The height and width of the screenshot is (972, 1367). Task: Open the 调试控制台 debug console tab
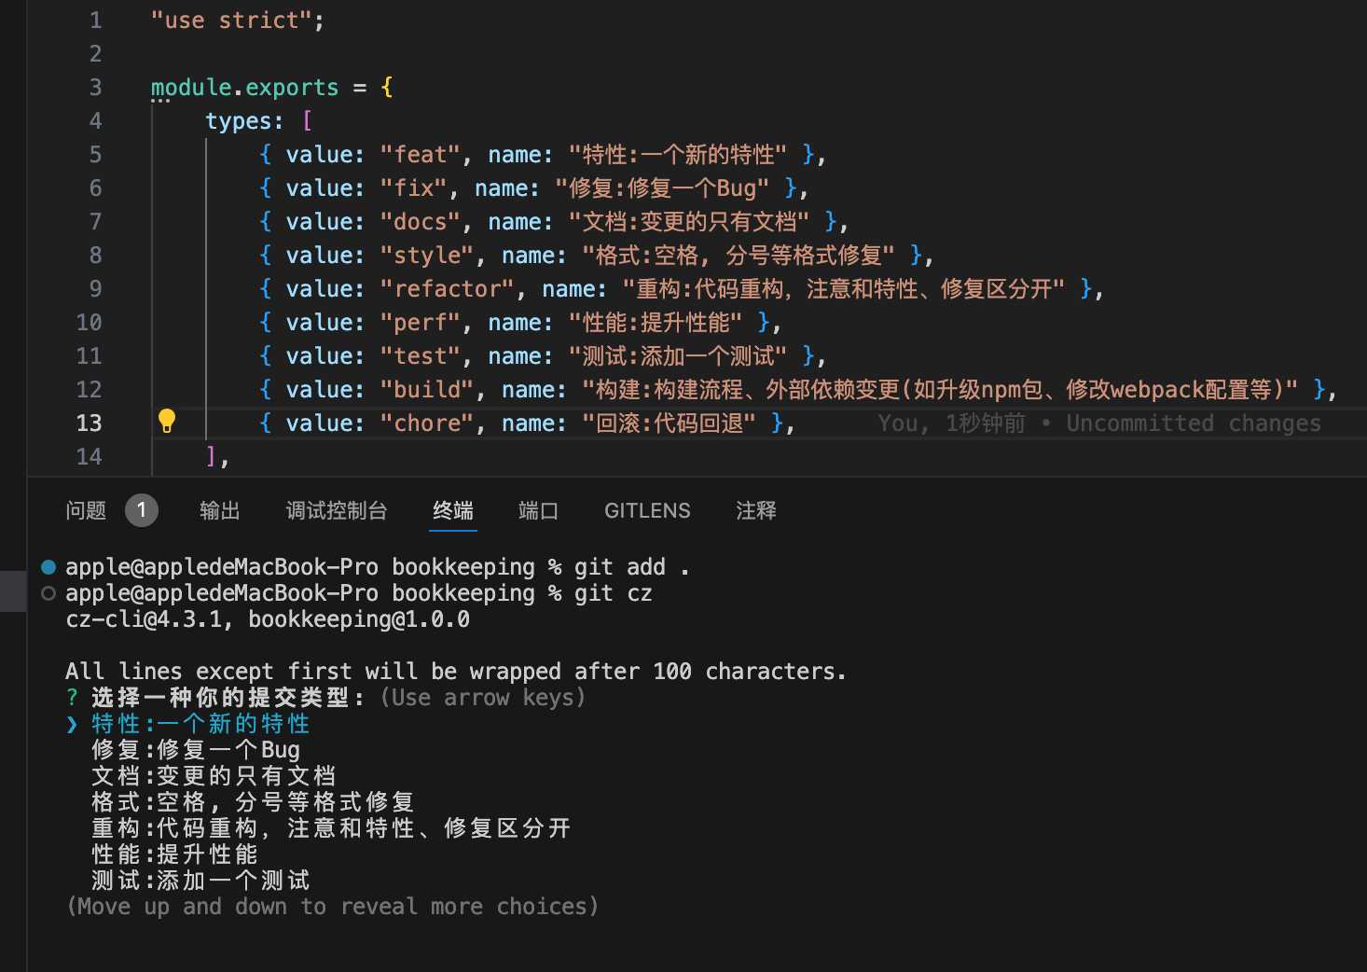[x=337, y=510]
